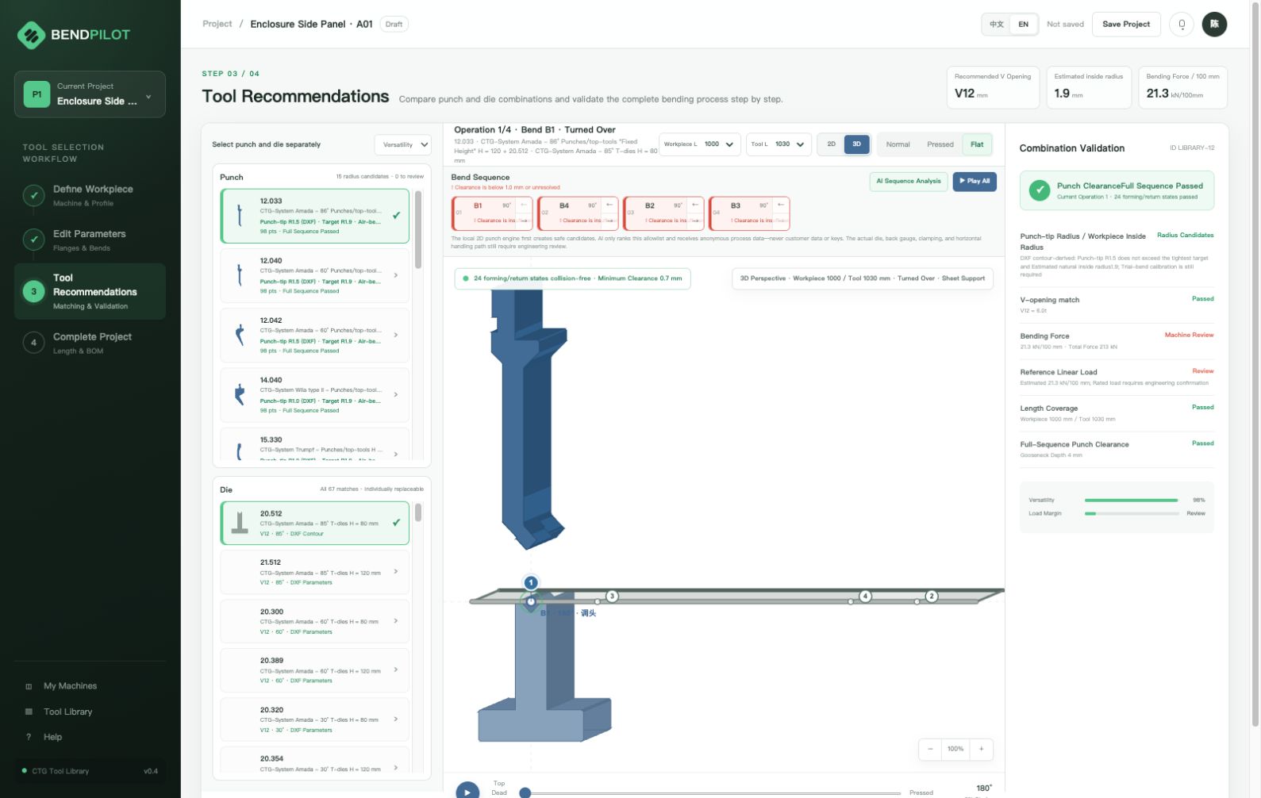This screenshot has width=1261, height=798.
Task: Select the Normal state view
Action: [x=898, y=144]
